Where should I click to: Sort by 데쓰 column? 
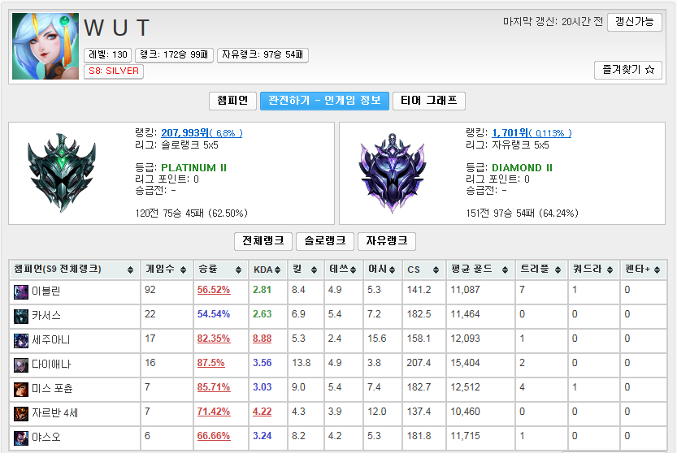coord(343,270)
